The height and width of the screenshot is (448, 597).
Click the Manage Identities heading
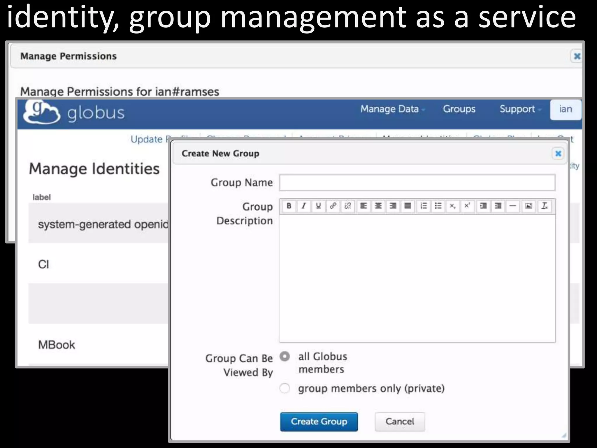(94, 169)
